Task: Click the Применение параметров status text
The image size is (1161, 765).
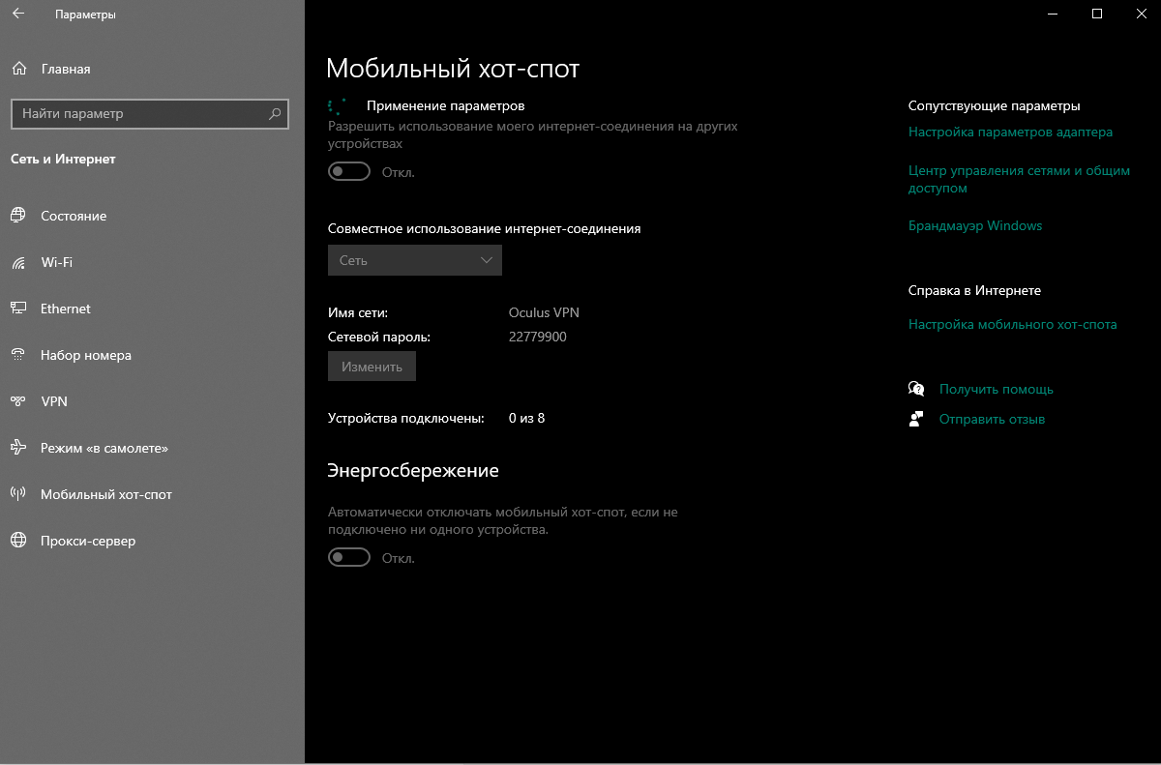Action: coord(445,105)
